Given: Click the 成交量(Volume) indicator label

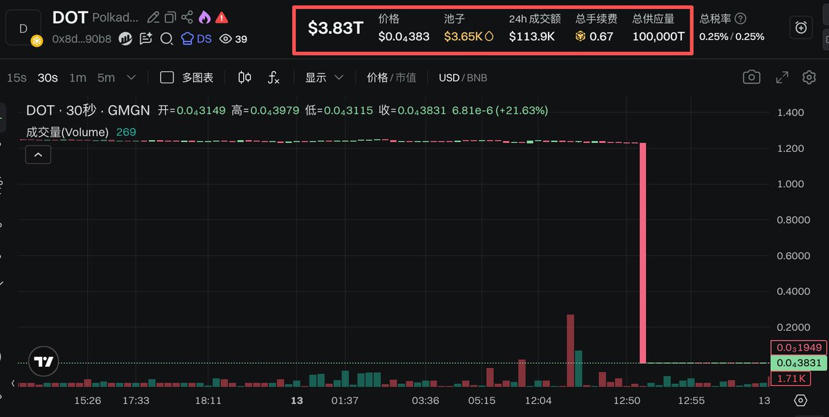Looking at the screenshot, I should pos(67,132).
